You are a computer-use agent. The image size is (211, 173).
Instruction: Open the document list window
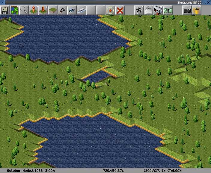click(148, 10)
